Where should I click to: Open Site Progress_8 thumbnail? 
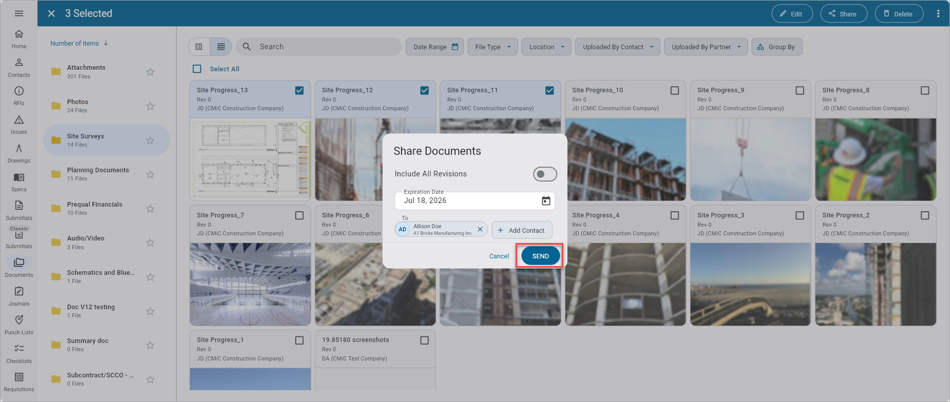point(876,159)
